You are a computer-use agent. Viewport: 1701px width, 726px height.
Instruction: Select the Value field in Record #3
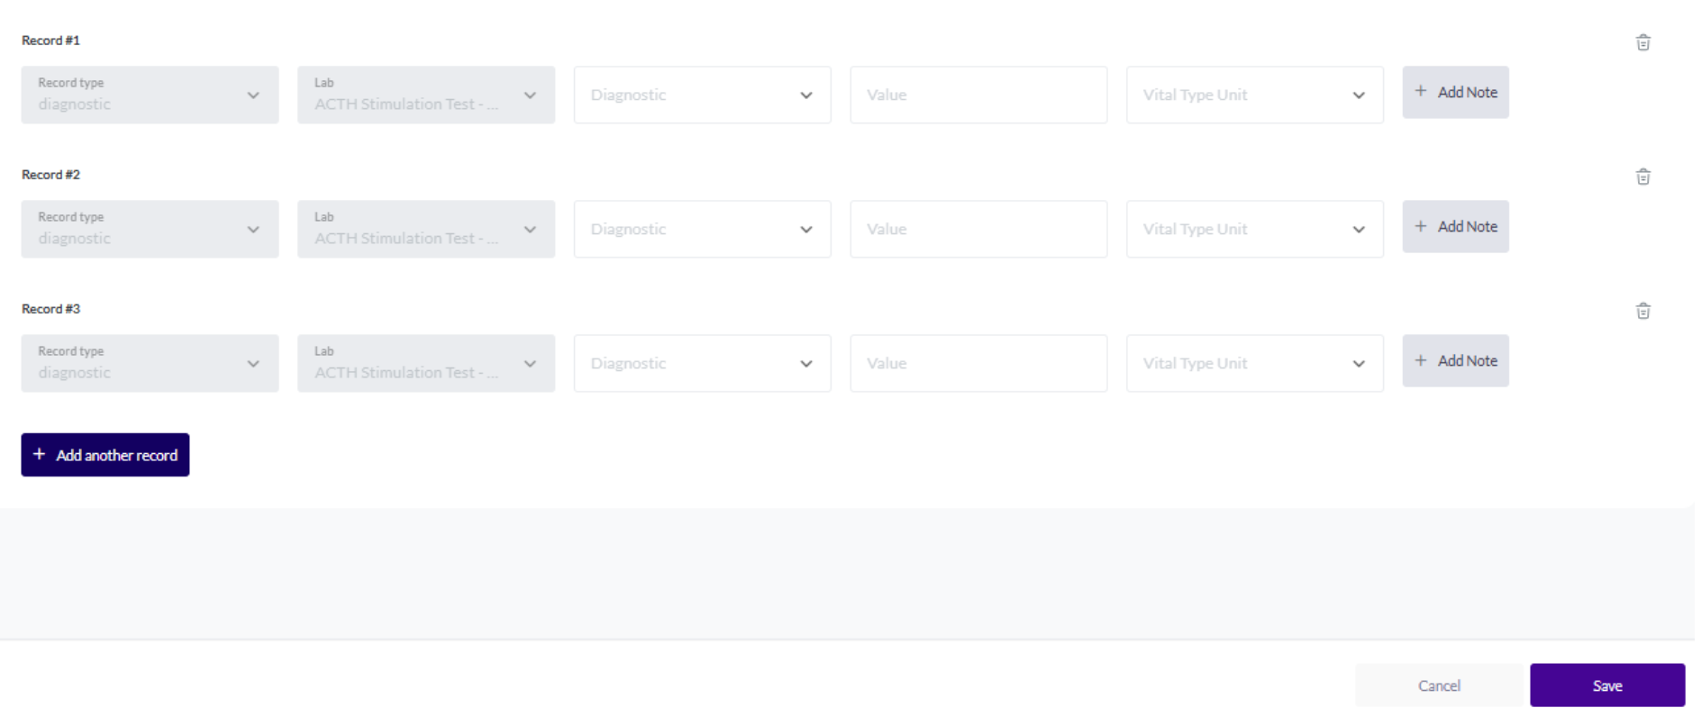tap(978, 363)
